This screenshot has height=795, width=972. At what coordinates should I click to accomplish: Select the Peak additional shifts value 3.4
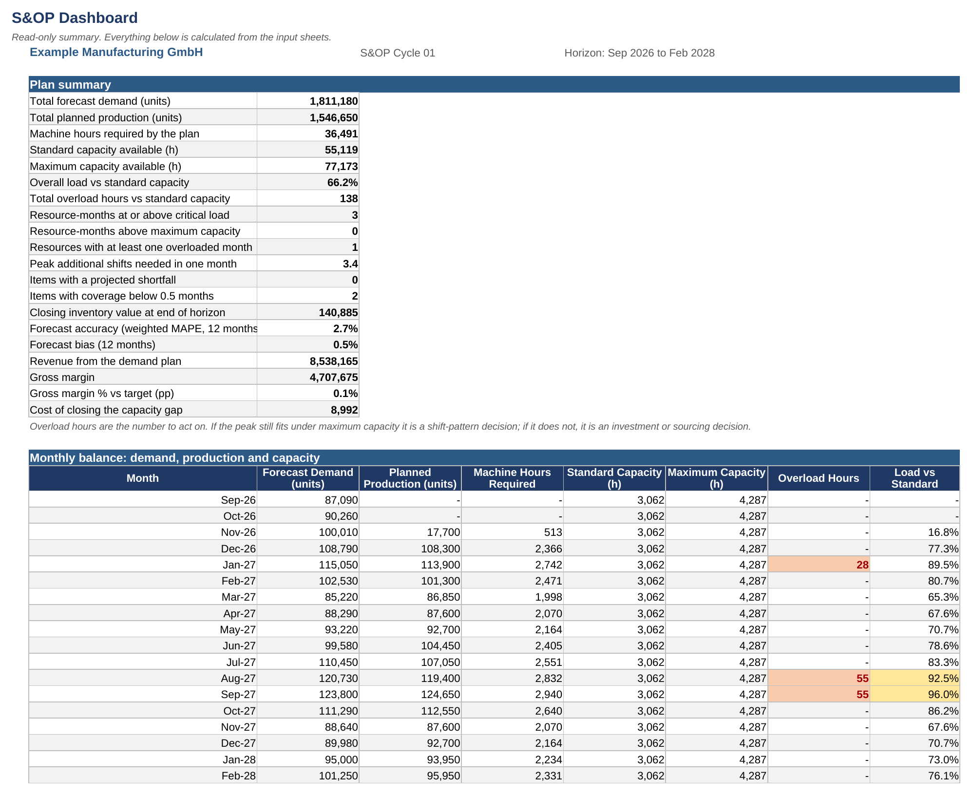308,264
